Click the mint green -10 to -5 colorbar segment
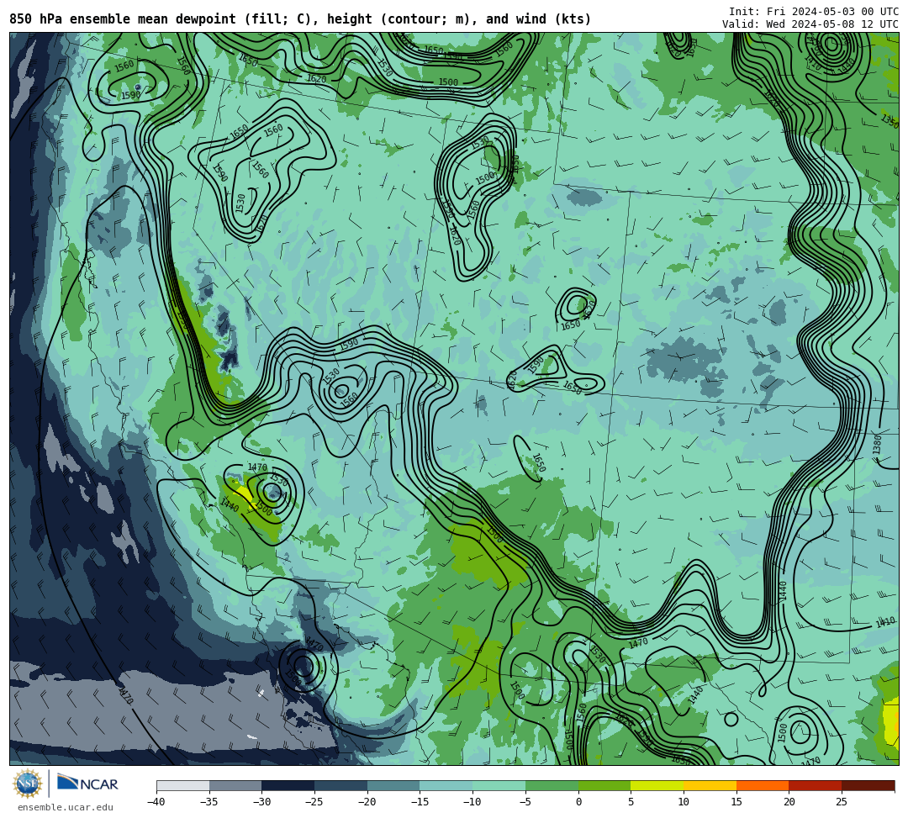Screen dimensions: 908x818 click(499, 785)
